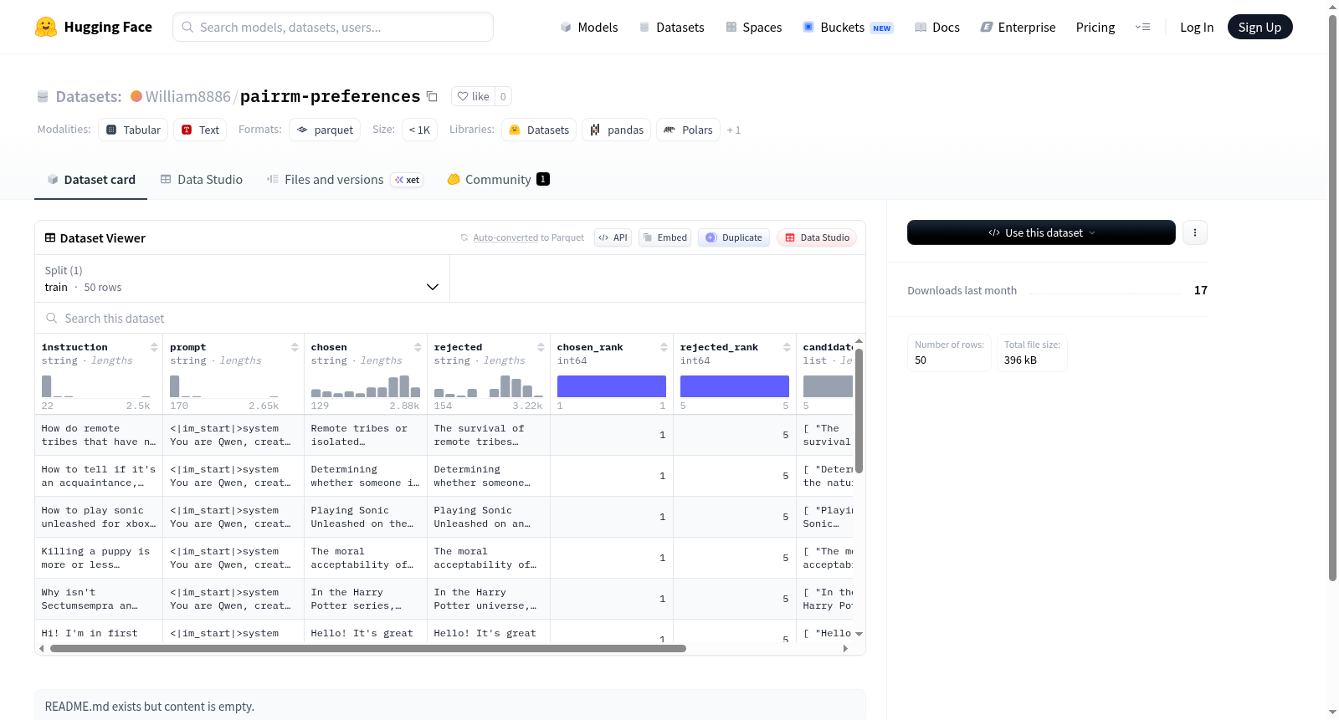Open the three-dot dataset options menu
This screenshot has width=1339, height=720.
pos(1195,232)
